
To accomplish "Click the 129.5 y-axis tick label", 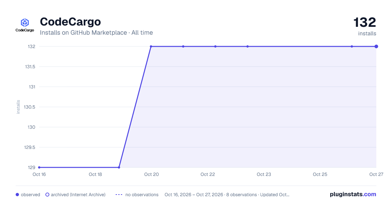I will click(x=30, y=147).
